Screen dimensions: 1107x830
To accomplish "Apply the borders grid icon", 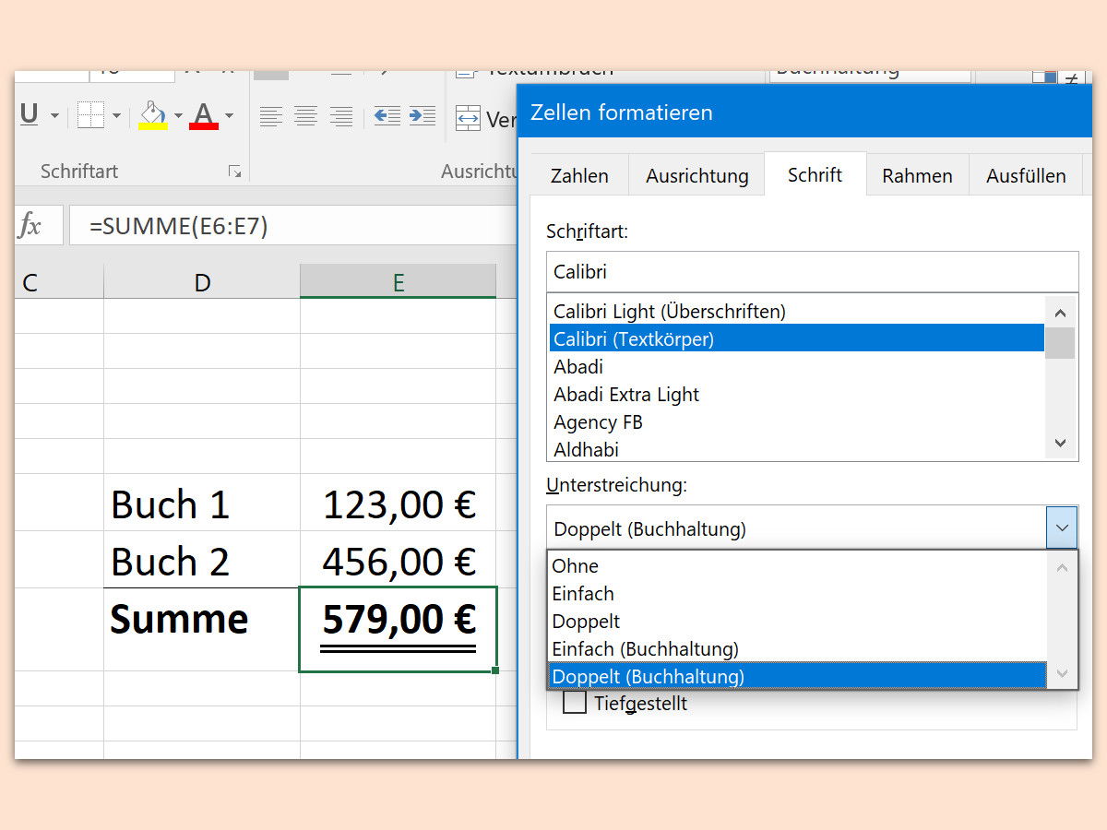I will point(90,115).
